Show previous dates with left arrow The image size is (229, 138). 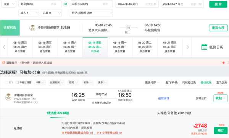pyautogui.click(x=4, y=47)
